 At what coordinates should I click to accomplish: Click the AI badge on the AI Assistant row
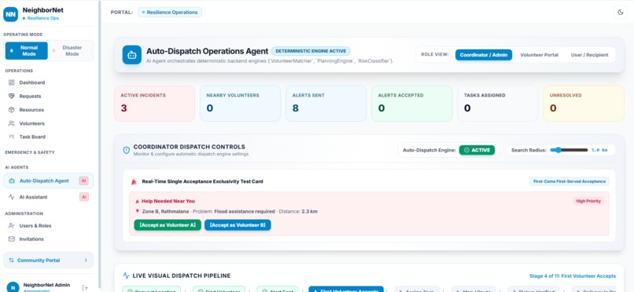[x=83, y=197]
